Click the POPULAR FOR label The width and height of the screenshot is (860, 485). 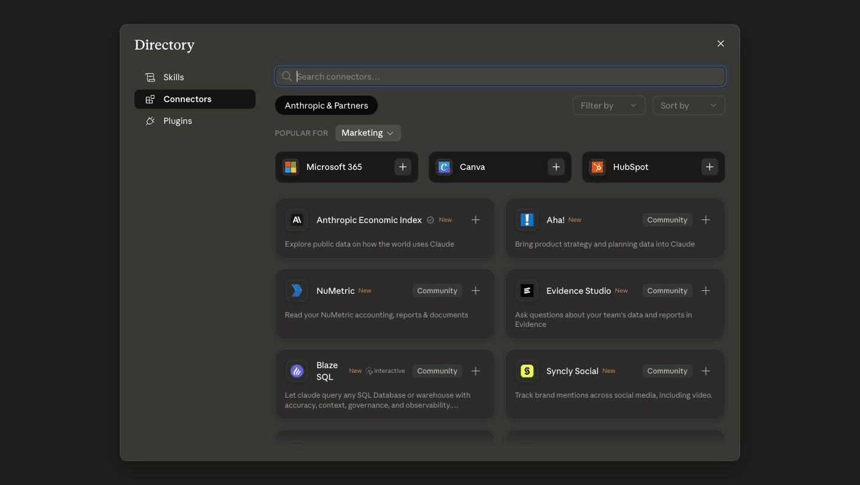[301, 133]
